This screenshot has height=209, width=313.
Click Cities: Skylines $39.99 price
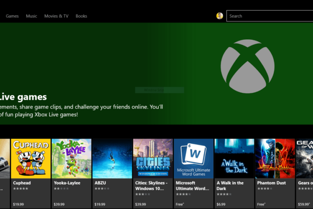click(140, 204)
